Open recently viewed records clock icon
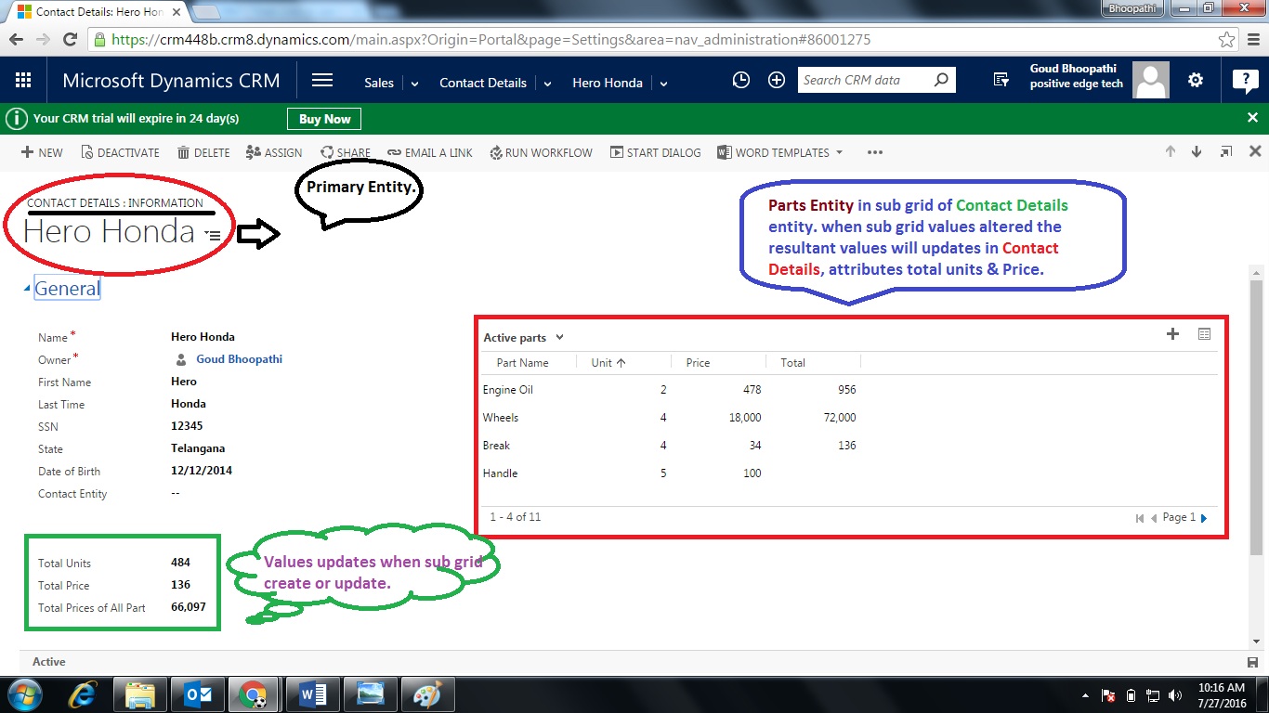Screen dimensions: 1269x713 click(x=740, y=80)
